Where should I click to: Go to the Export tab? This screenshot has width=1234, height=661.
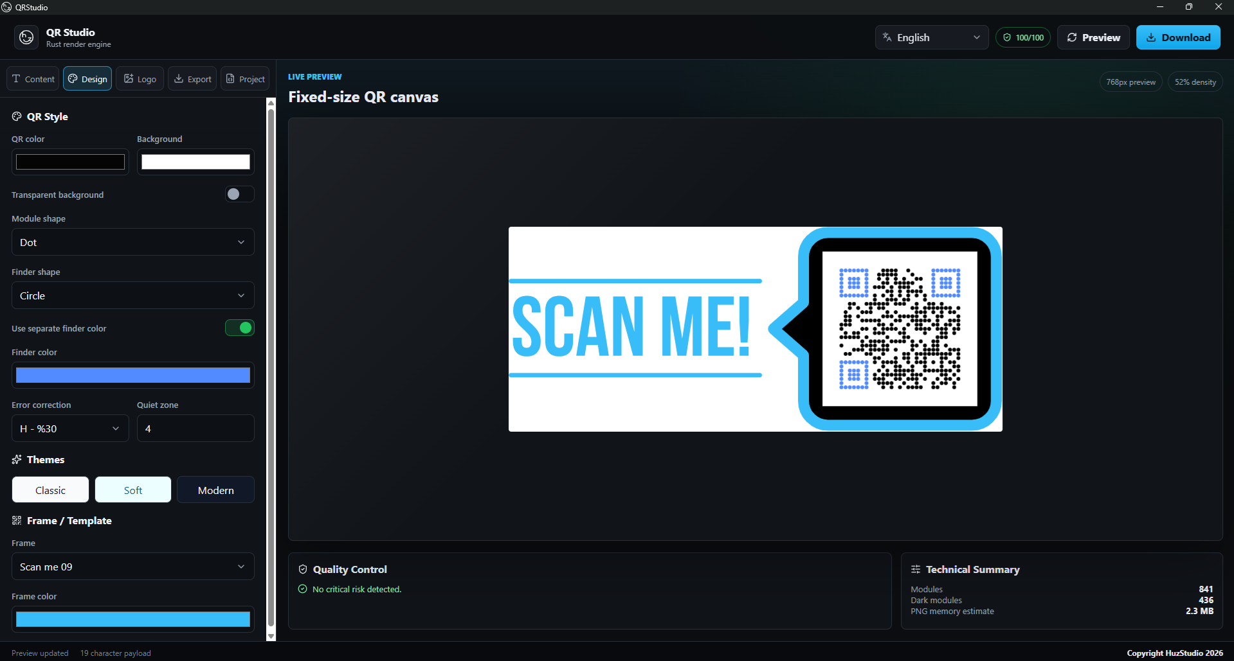coord(192,78)
